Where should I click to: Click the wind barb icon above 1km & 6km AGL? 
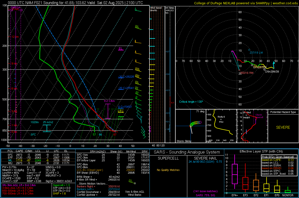pyautogui.click(x=132, y=181)
